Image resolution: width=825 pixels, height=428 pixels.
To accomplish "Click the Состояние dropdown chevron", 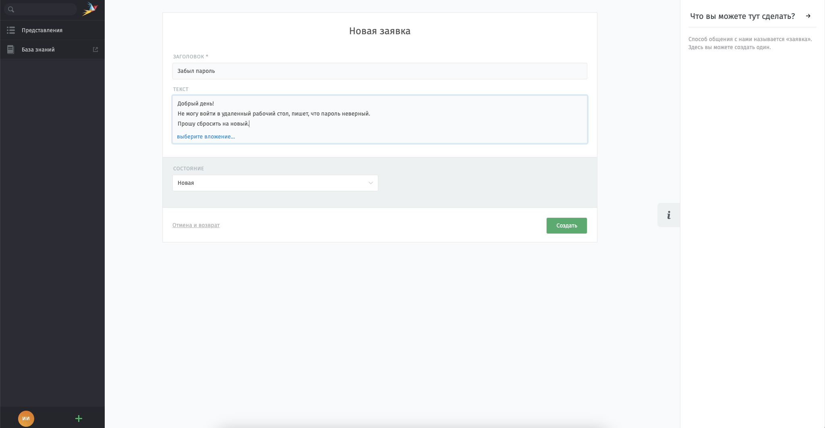I will (371, 183).
